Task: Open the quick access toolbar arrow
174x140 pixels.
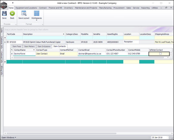Action: 13,3
